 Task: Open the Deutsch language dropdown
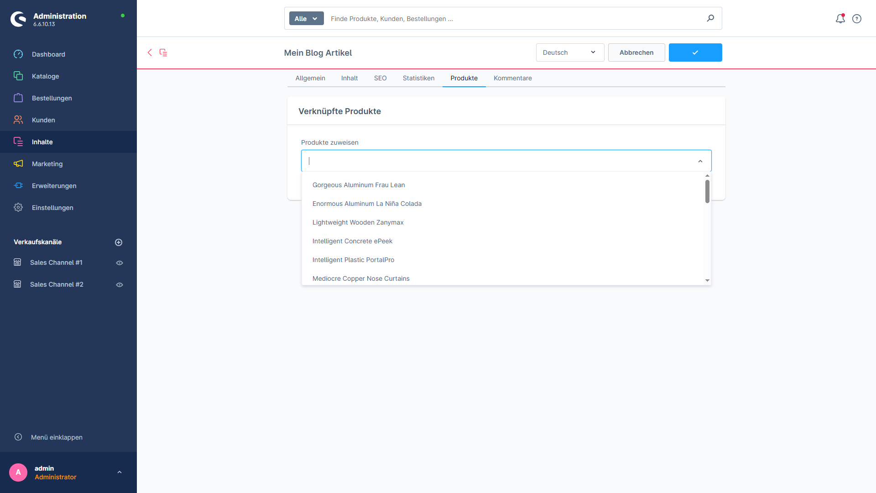(570, 52)
